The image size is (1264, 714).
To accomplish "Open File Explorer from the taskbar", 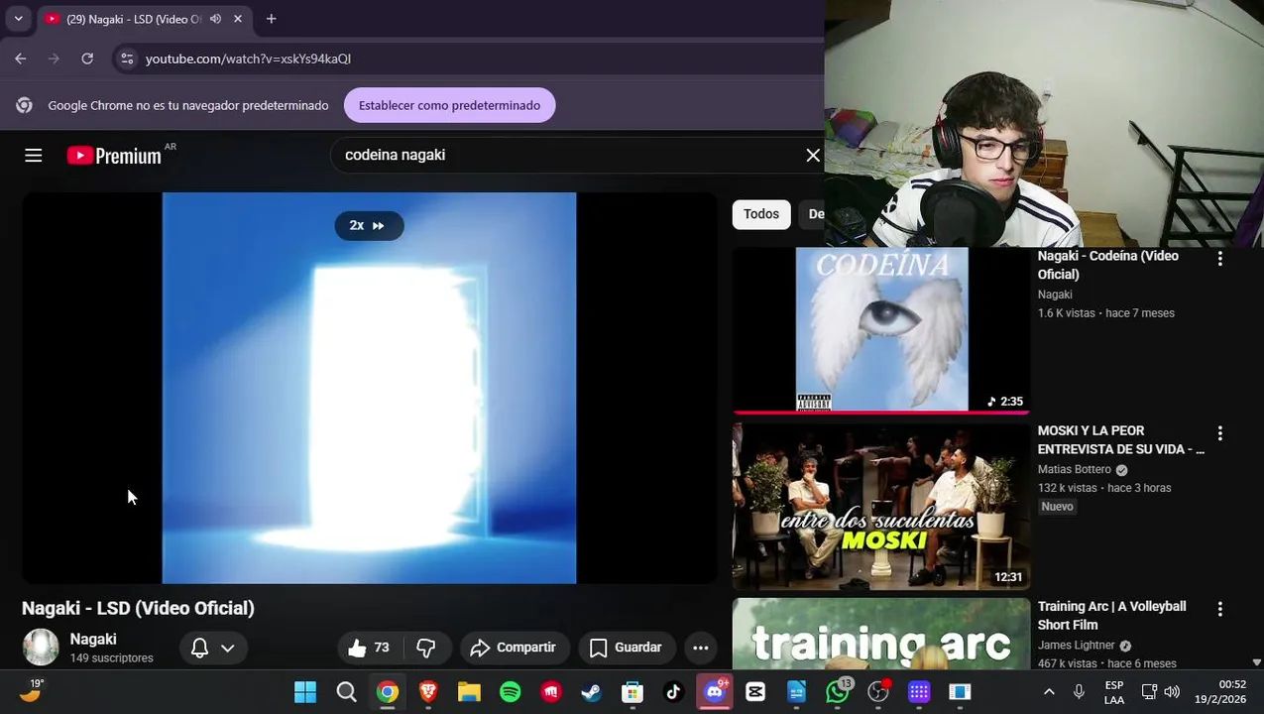I will pos(469,692).
